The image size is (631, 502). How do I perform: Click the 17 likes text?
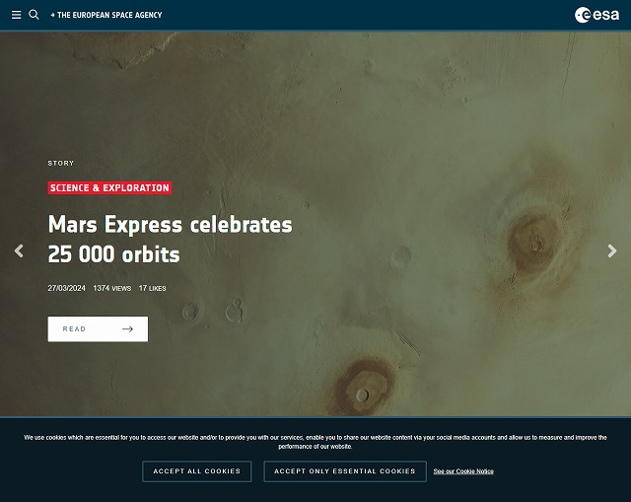152,288
